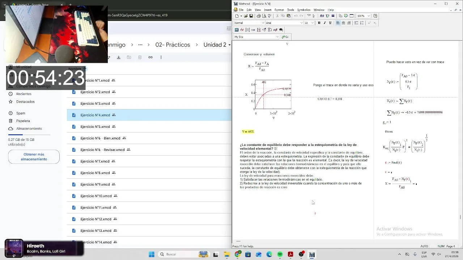Open Recientes in Drive sidebar
The height and width of the screenshot is (260, 463).
point(24,94)
